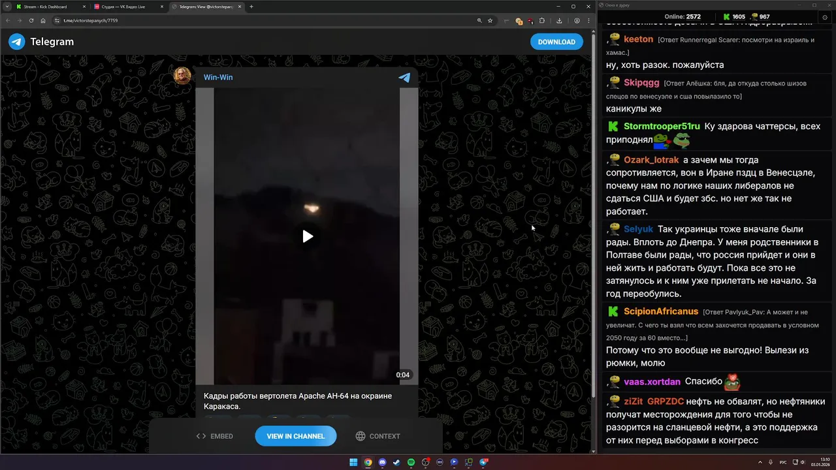The width and height of the screenshot is (836, 470).
Task: Open Steam from the taskbar
Action: click(x=396, y=462)
